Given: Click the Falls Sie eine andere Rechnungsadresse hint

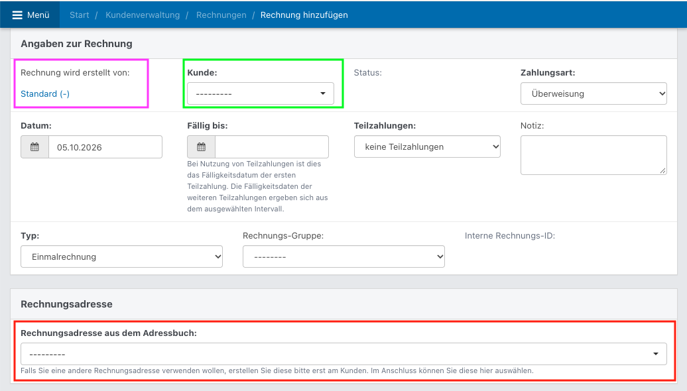Looking at the screenshot, I should pos(277,371).
